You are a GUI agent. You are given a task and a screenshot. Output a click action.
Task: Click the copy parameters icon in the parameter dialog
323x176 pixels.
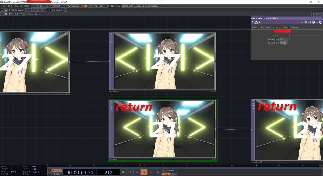pos(309,22)
